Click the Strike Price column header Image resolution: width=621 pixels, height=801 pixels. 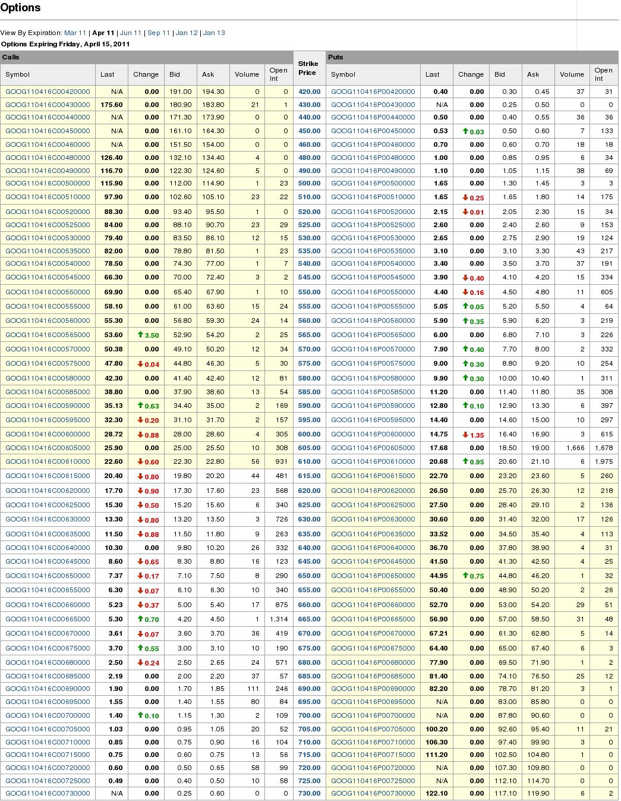tap(308, 68)
